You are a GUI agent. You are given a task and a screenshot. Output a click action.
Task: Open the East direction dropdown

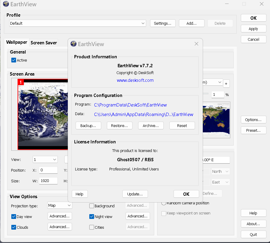[x=221, y=182]
